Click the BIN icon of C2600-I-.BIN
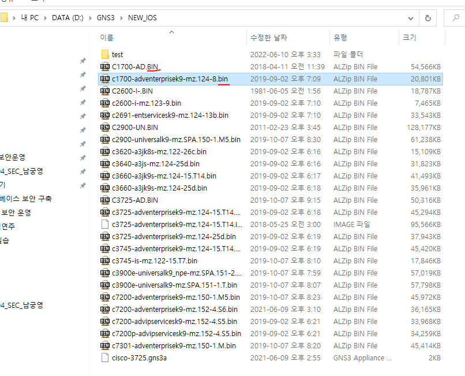Viewport: 465px width, 376px height. click(104, 91)
